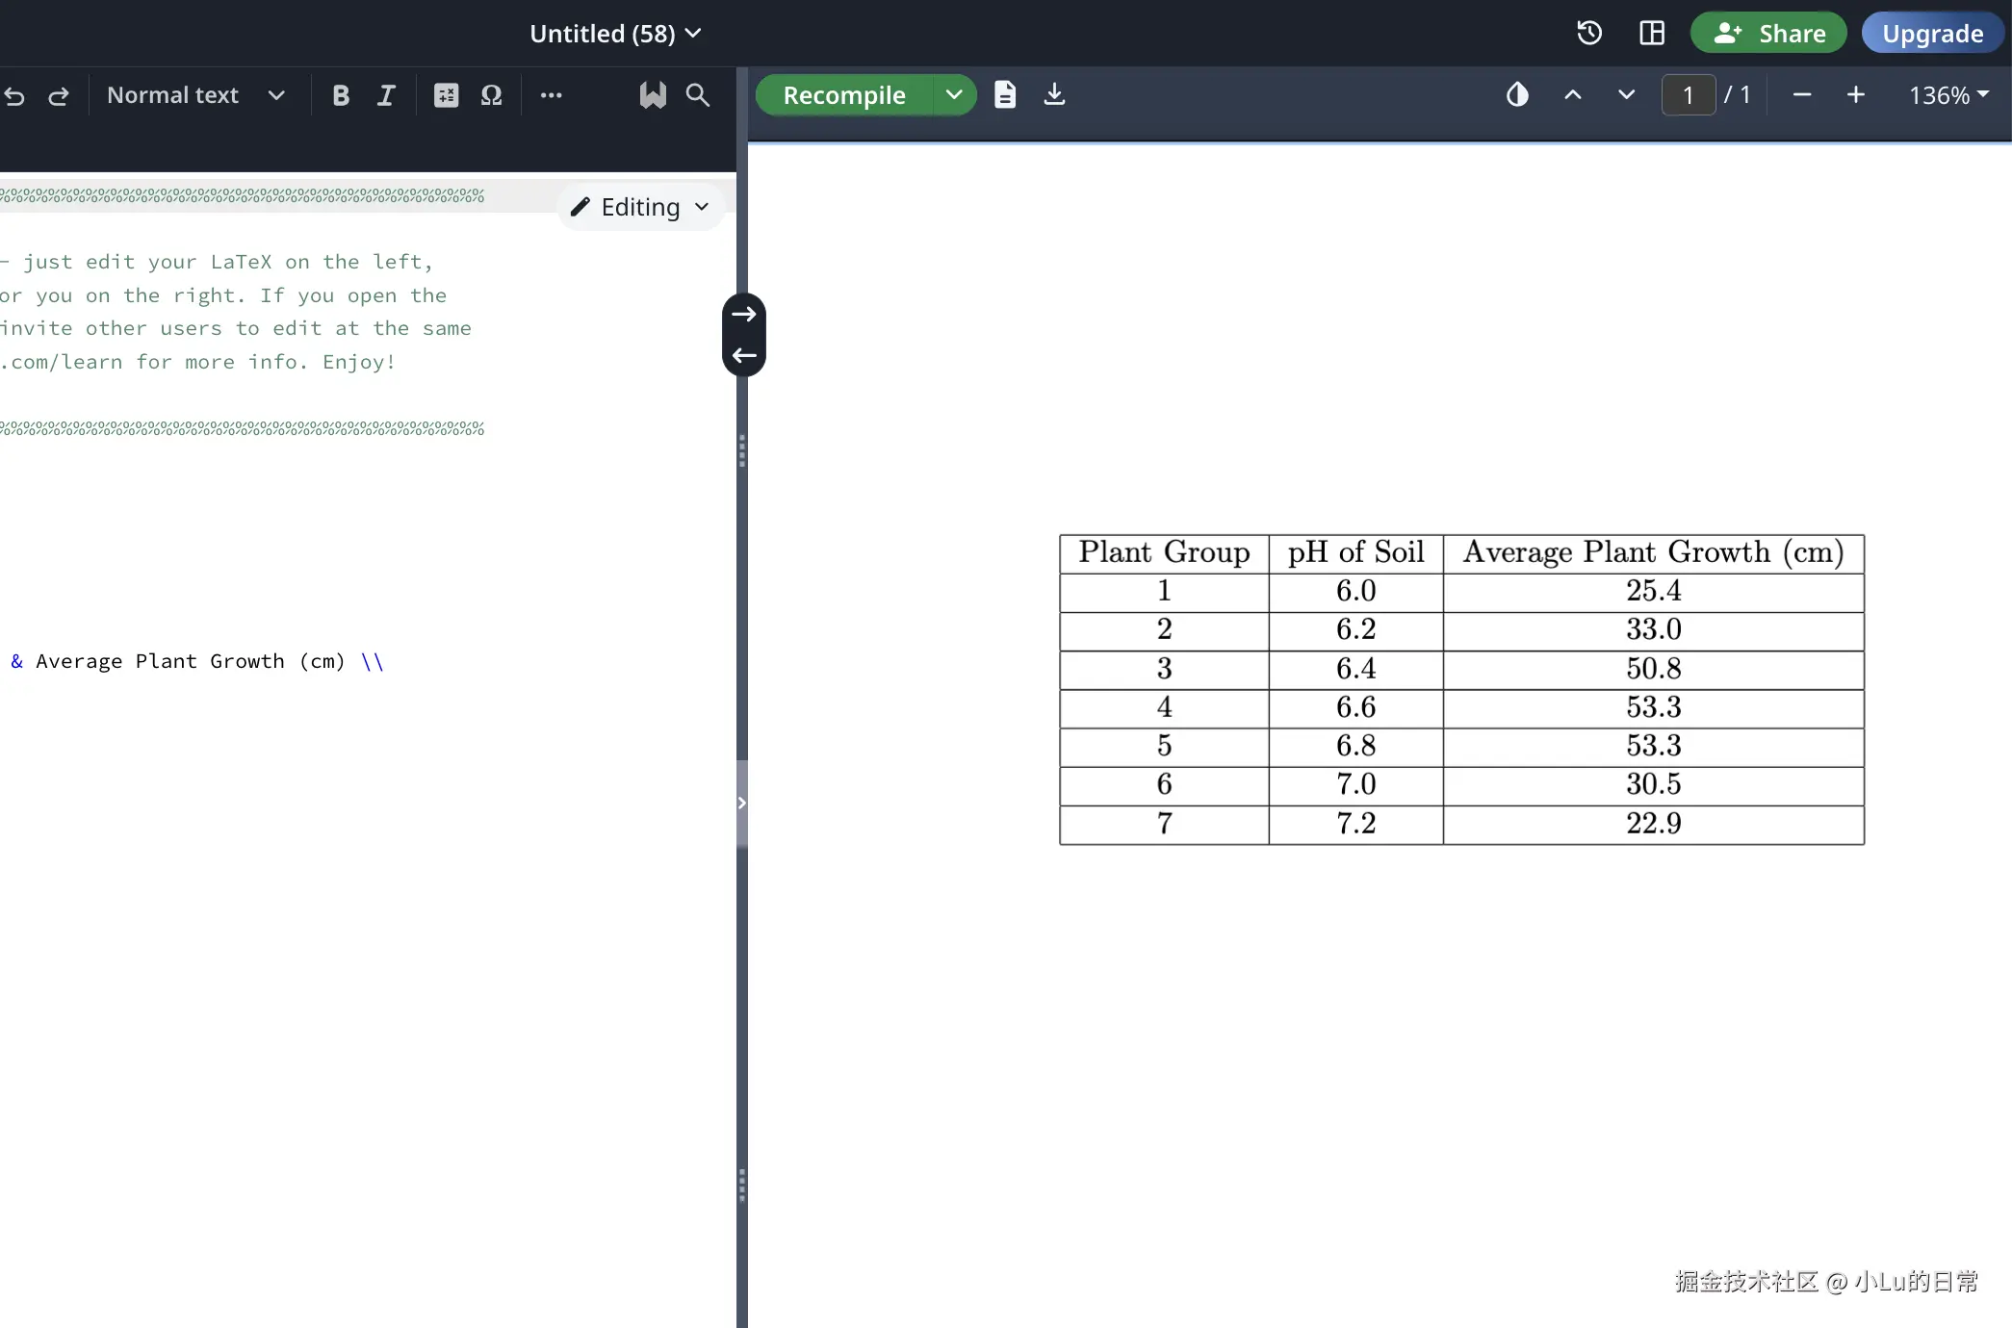Toggle bold formatting
The width and height of the screenshot is (2012, 1328).
pyautogui.click(x=340, y=95)
